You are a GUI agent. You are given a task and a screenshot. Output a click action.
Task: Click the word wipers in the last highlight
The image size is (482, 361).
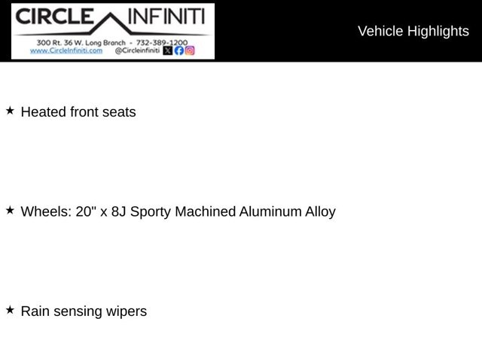[x=127, y=312]
